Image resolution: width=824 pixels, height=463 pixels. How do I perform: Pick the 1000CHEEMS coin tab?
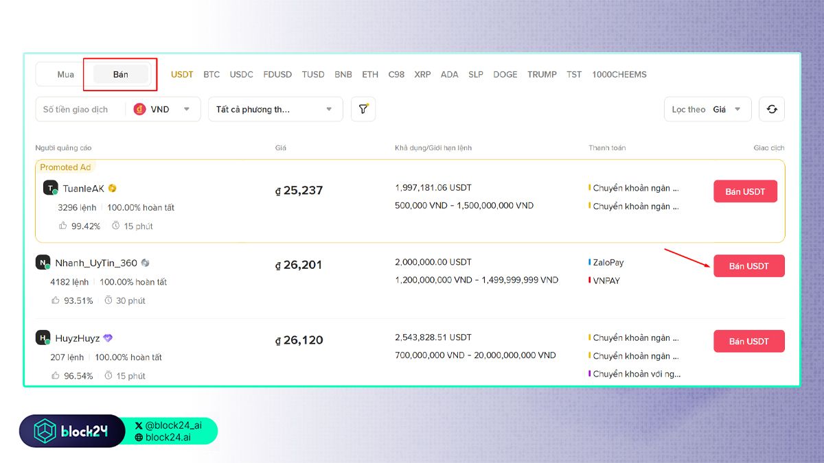click(619, 75)
